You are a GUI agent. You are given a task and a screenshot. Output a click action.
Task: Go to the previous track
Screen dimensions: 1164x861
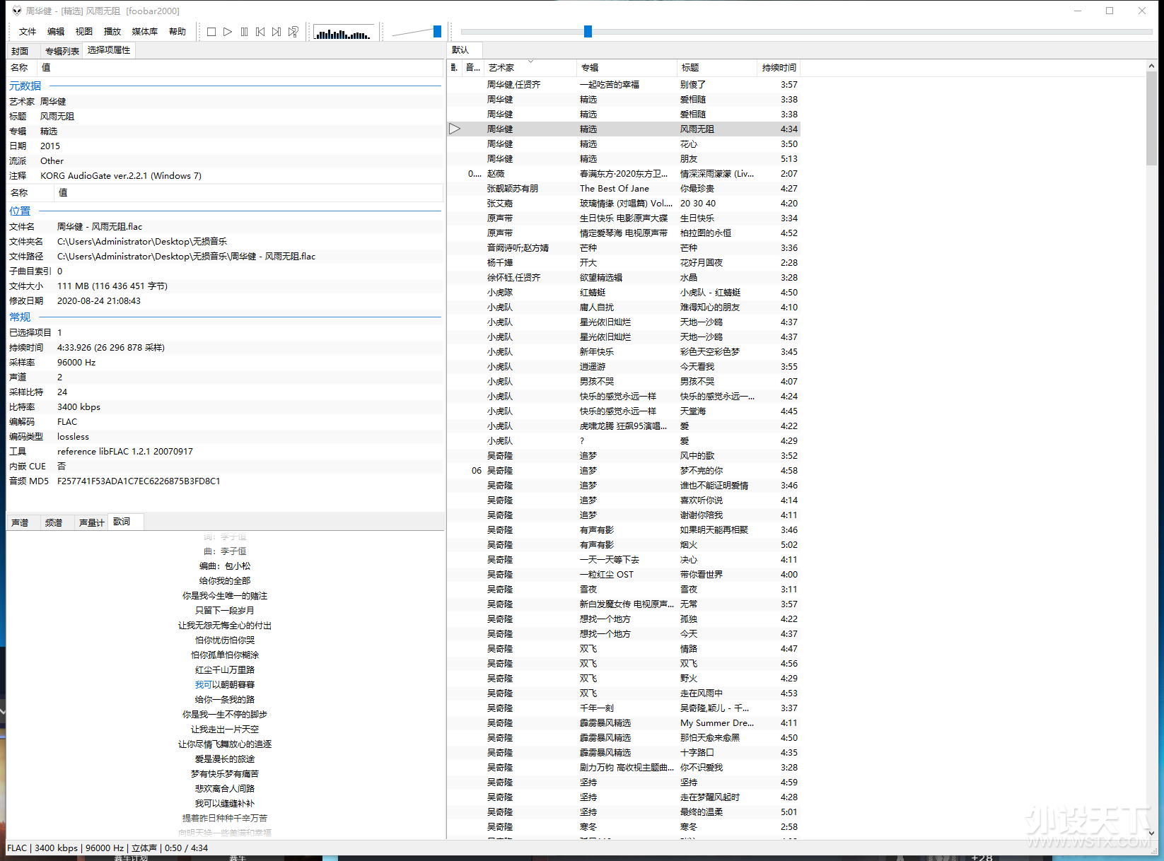pos(260,32)
